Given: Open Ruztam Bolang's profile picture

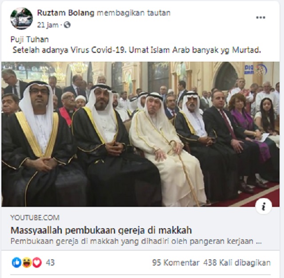Looking at the screenshot, I should [22, 19].
